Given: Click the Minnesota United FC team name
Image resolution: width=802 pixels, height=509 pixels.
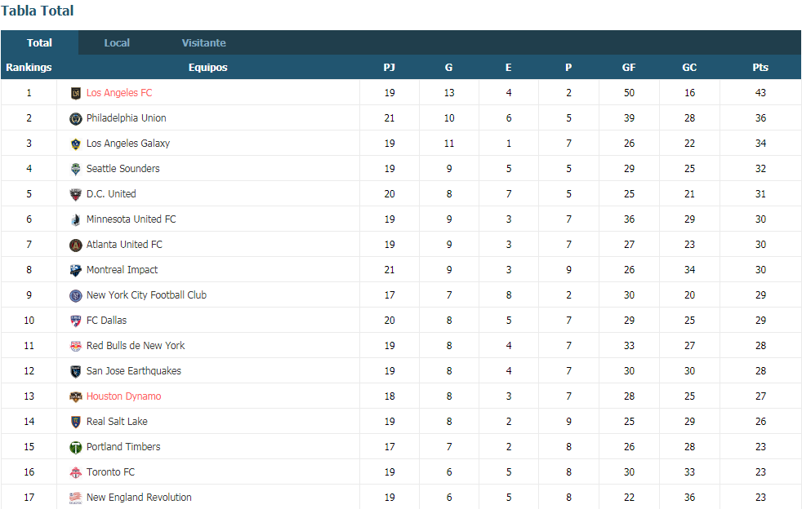Looking at the screenshot, I should [x=131, y=219].
